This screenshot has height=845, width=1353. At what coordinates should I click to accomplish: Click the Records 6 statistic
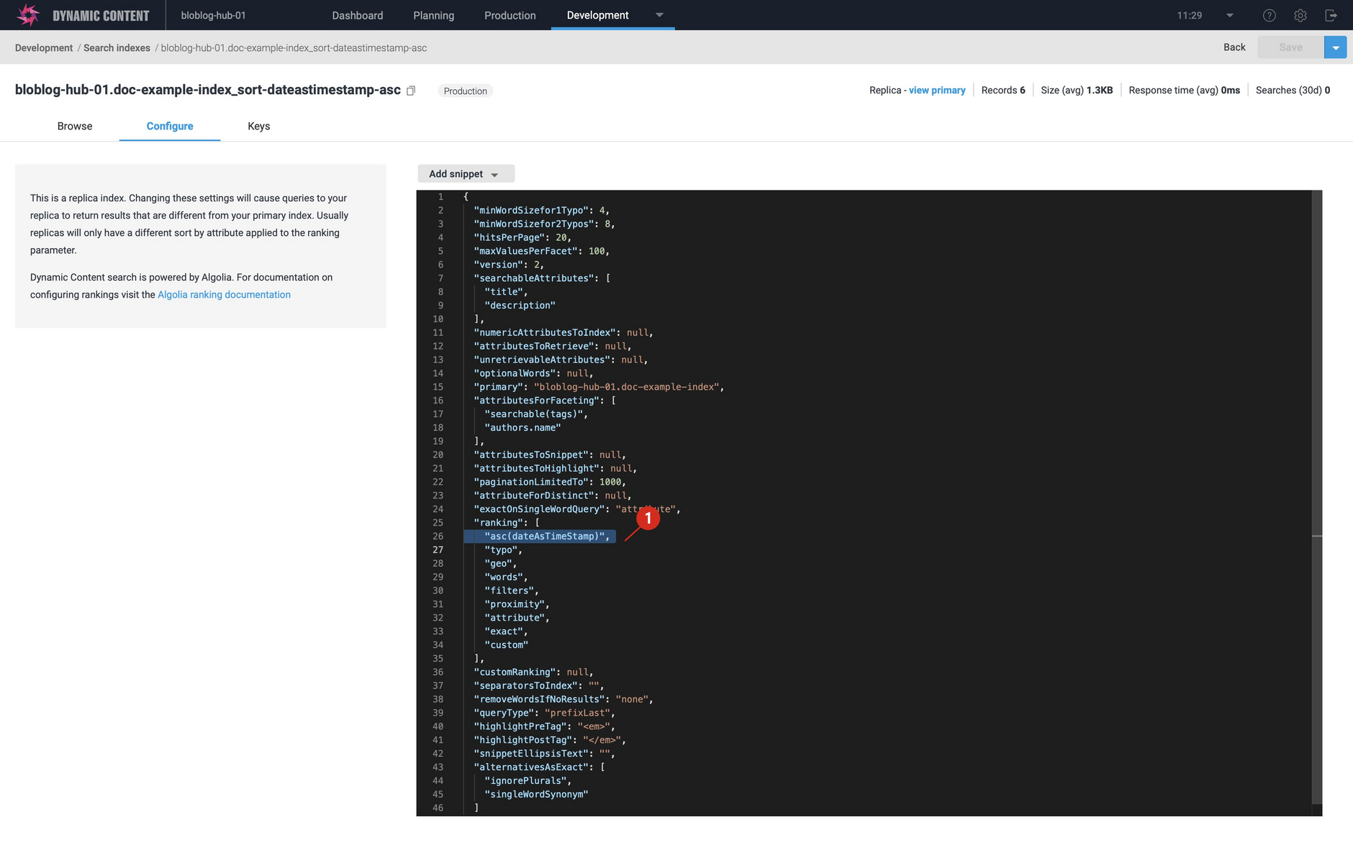click(x=1003, y=90)
